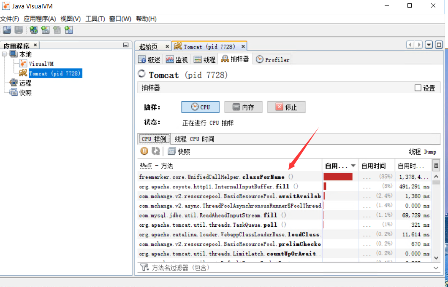This screenshot has height=287, width=448.
Task: Open the 工具(T) menu
Action: [95, 19]
